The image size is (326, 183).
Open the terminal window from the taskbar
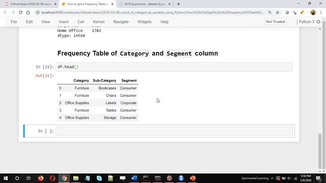146,178
